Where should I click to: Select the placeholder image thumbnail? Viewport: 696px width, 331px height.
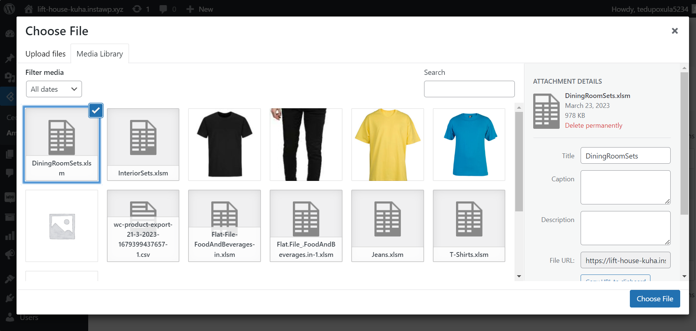[62, 226]
